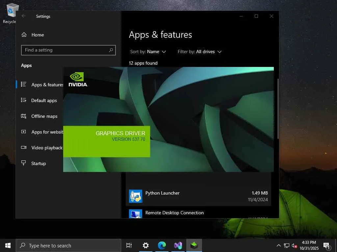Click Remote Desktop Connection icon
337x252 pixels.
click(135, 214)
